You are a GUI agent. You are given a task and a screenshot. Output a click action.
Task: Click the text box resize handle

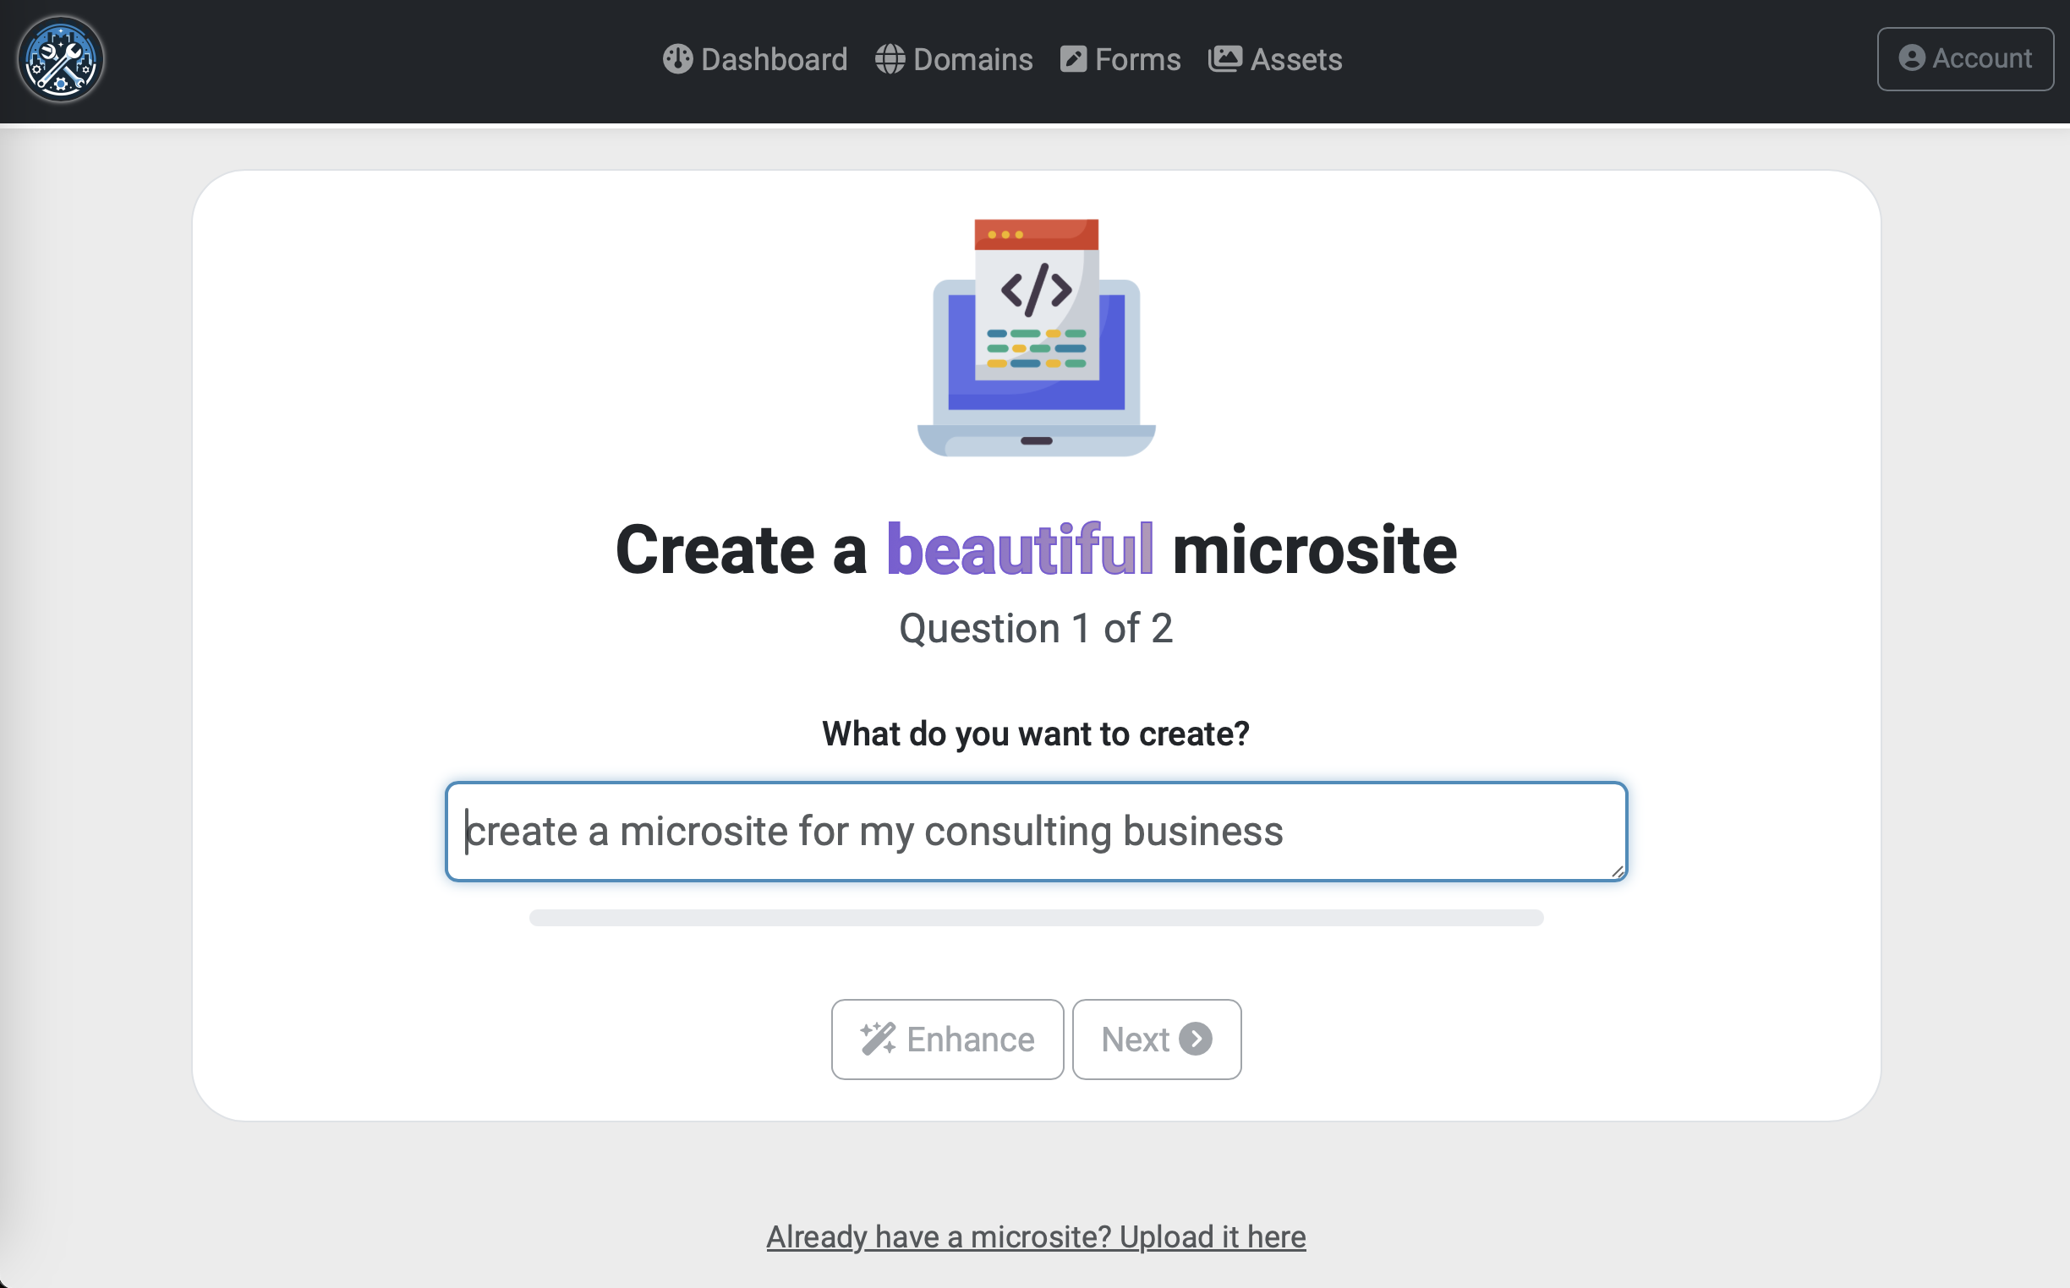tap(1617, 870)
